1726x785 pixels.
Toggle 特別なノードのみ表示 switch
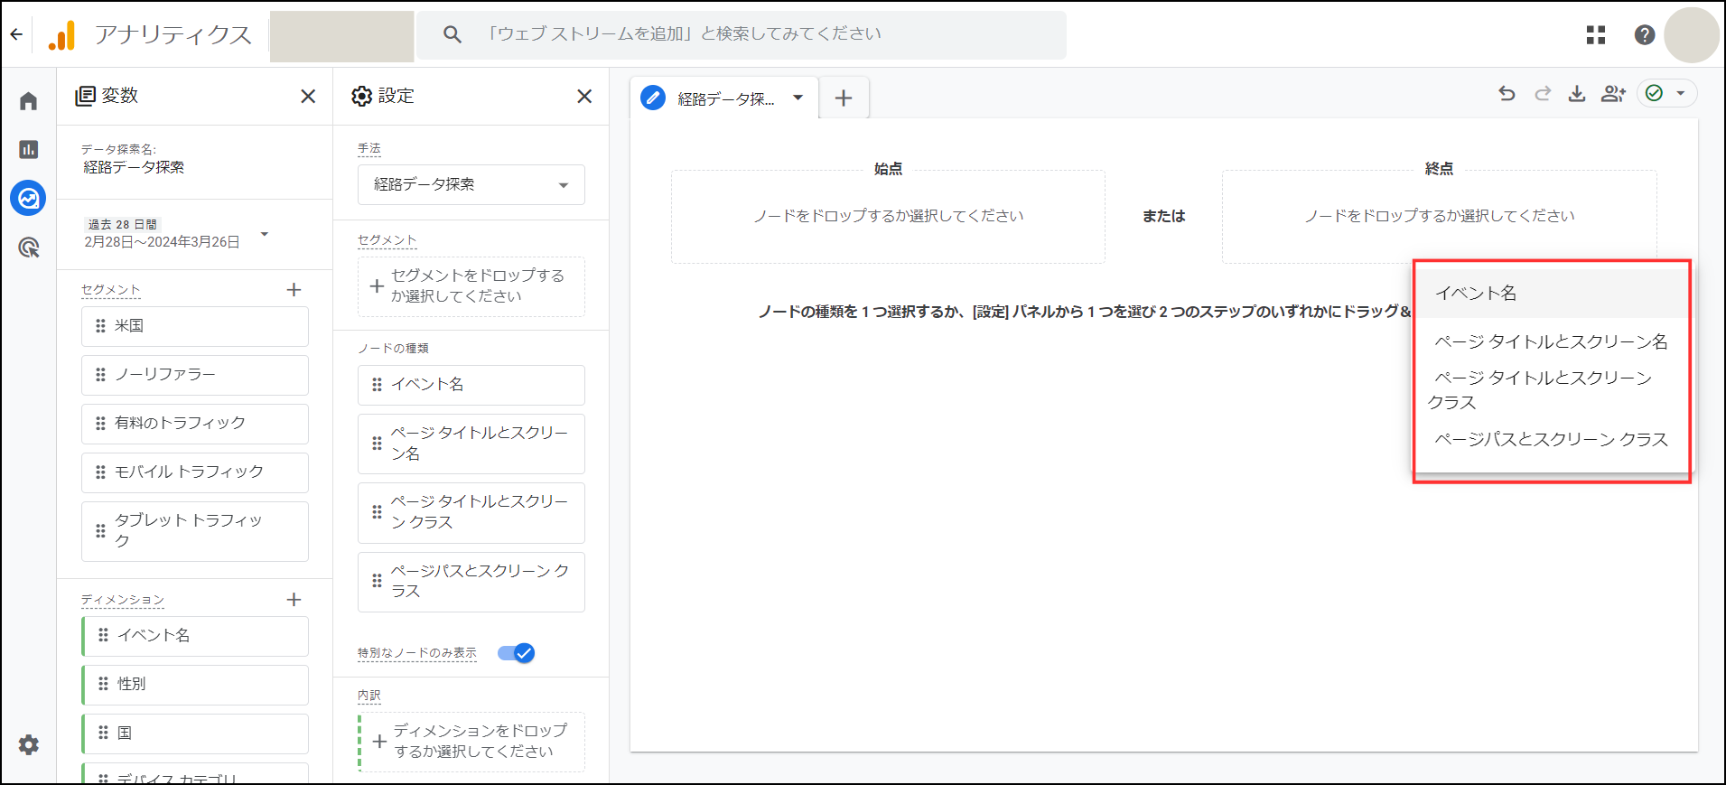(517, 653)
